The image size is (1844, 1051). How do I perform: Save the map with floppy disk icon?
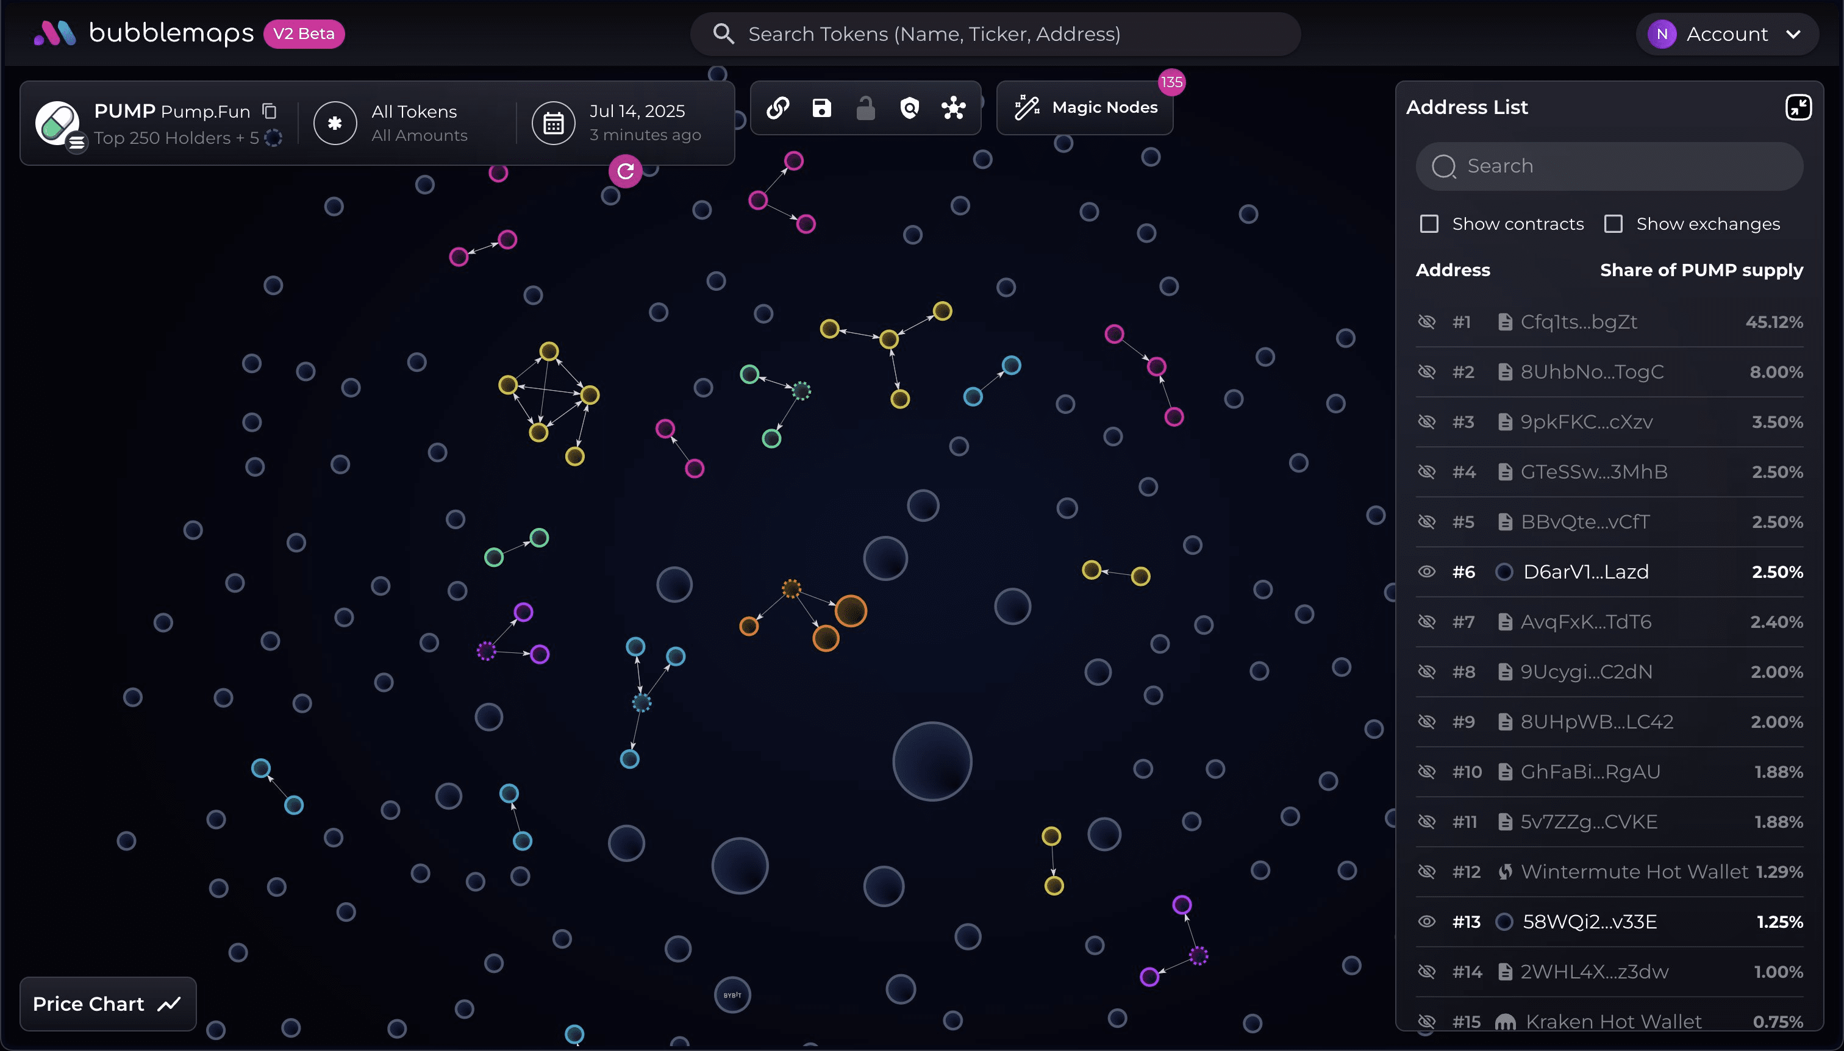pyautogui.click(x=821, y=109)
